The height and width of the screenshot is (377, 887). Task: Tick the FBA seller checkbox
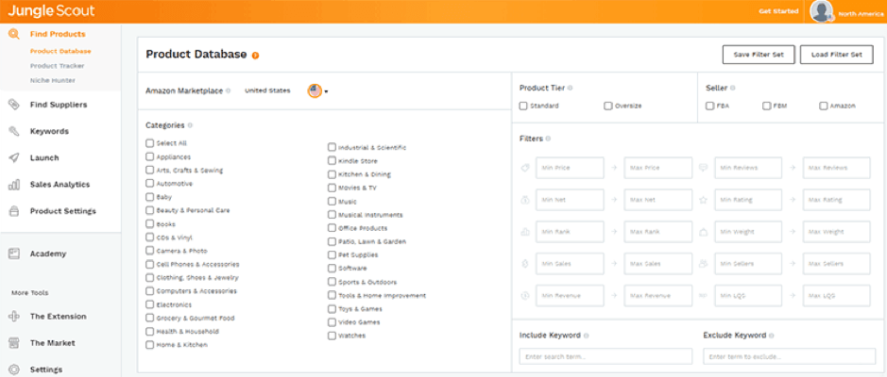coord(709,106)
